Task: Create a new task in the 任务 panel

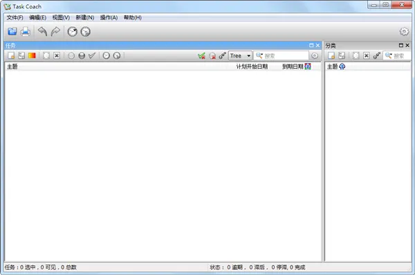Action: click(11, 55)
